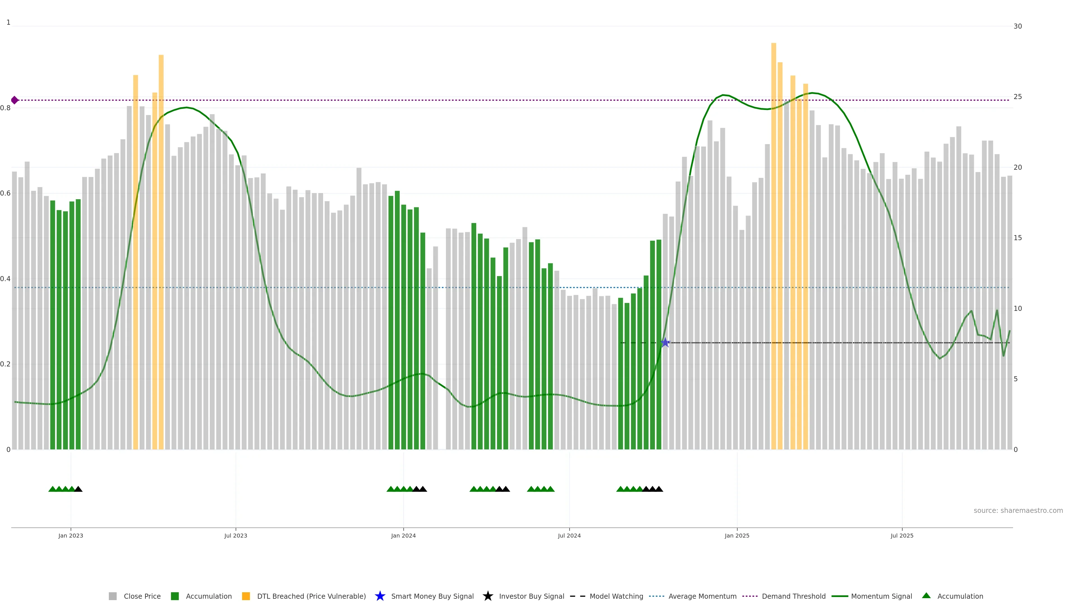This screenshot has width=1077, height=606.
Task: Click the DTL Breached (Price Vulnerable) legend label
Action: click(311, 596)
